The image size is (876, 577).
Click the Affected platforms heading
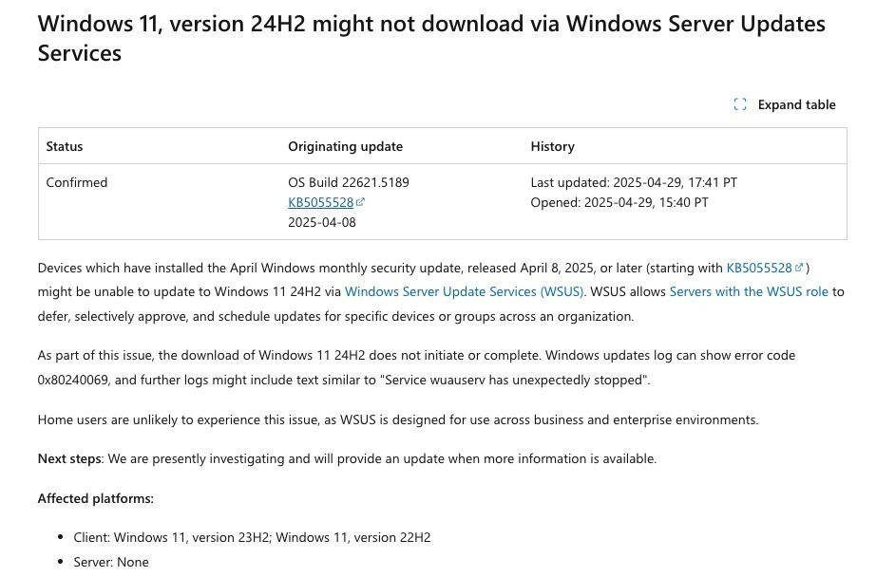95,498
